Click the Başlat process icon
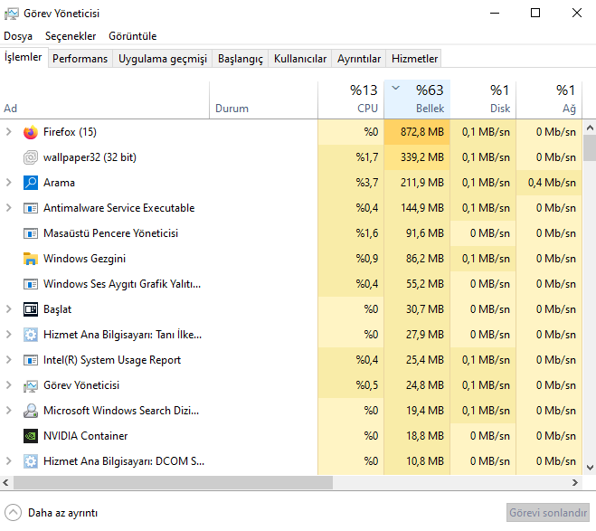Viewport: 596px width, 531px height. tap(30, 309)
